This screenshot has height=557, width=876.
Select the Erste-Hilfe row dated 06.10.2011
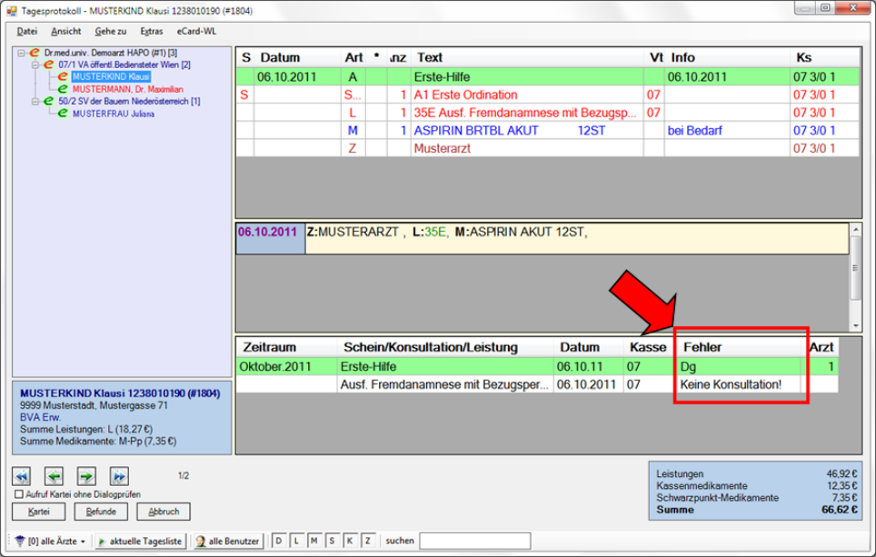coord(547,76)
